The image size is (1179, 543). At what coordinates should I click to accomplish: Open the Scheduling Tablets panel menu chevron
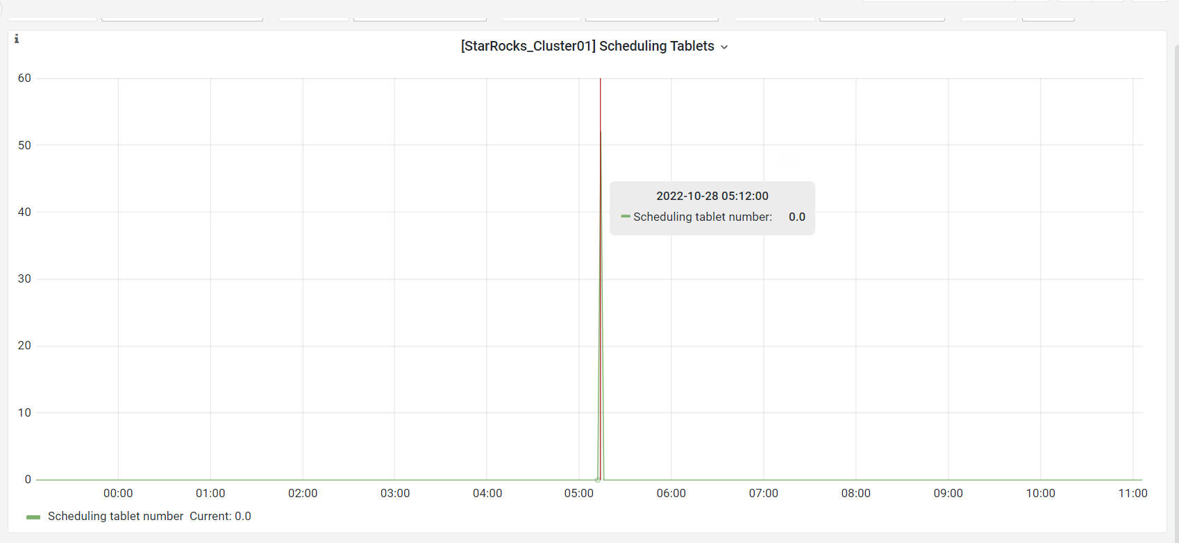724,47
